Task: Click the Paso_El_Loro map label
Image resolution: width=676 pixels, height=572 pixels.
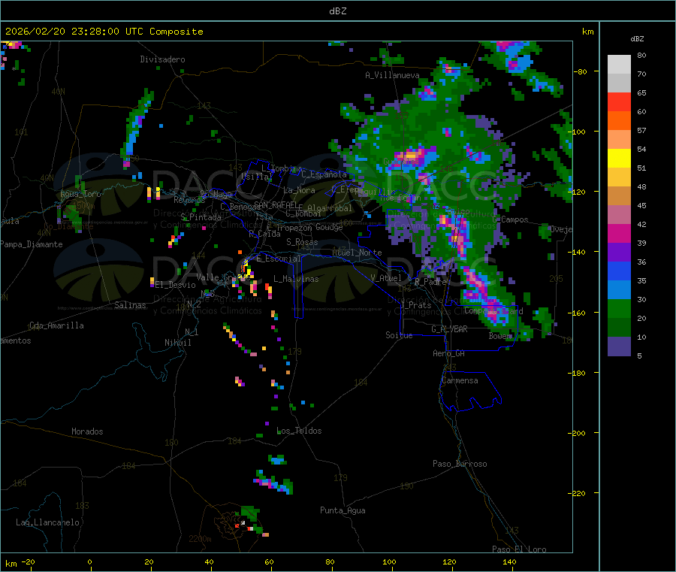Action: coord(519,549)
